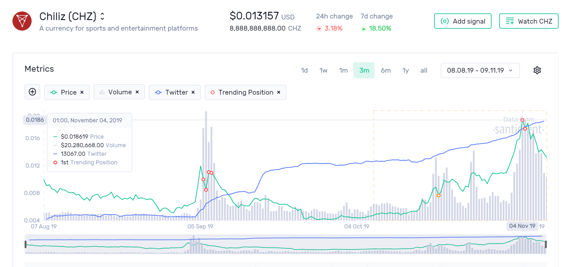Click the Add signal button
Screen dimensions: 565x267
462,21
